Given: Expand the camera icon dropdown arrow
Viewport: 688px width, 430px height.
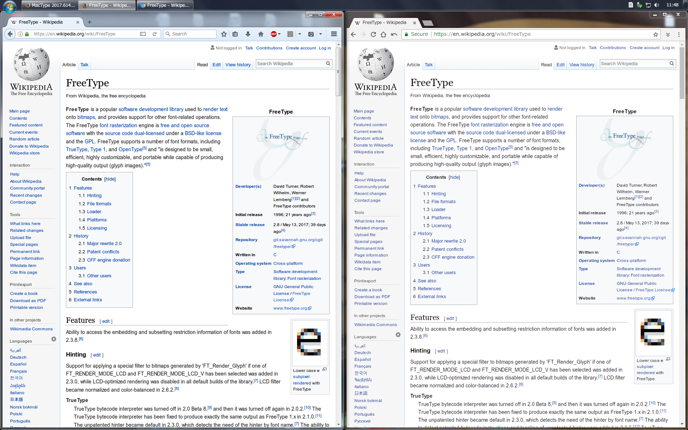Looking at the screenshot, I should pyautogui.click(x=320, y=34).
